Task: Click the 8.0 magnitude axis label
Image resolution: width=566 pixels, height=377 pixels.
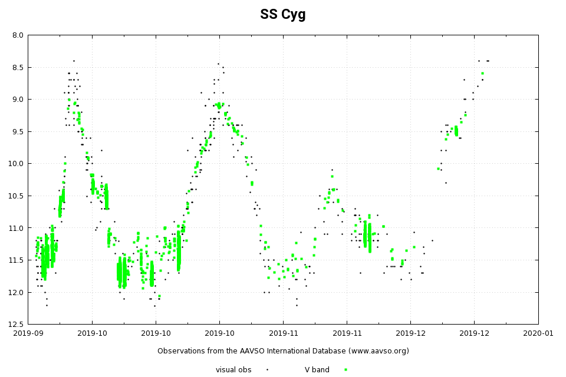Action: (x=18, y=35)
